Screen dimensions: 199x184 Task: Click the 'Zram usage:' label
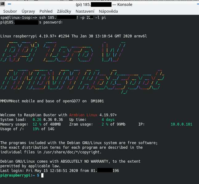pyautogui.click(x=81, y=124)
